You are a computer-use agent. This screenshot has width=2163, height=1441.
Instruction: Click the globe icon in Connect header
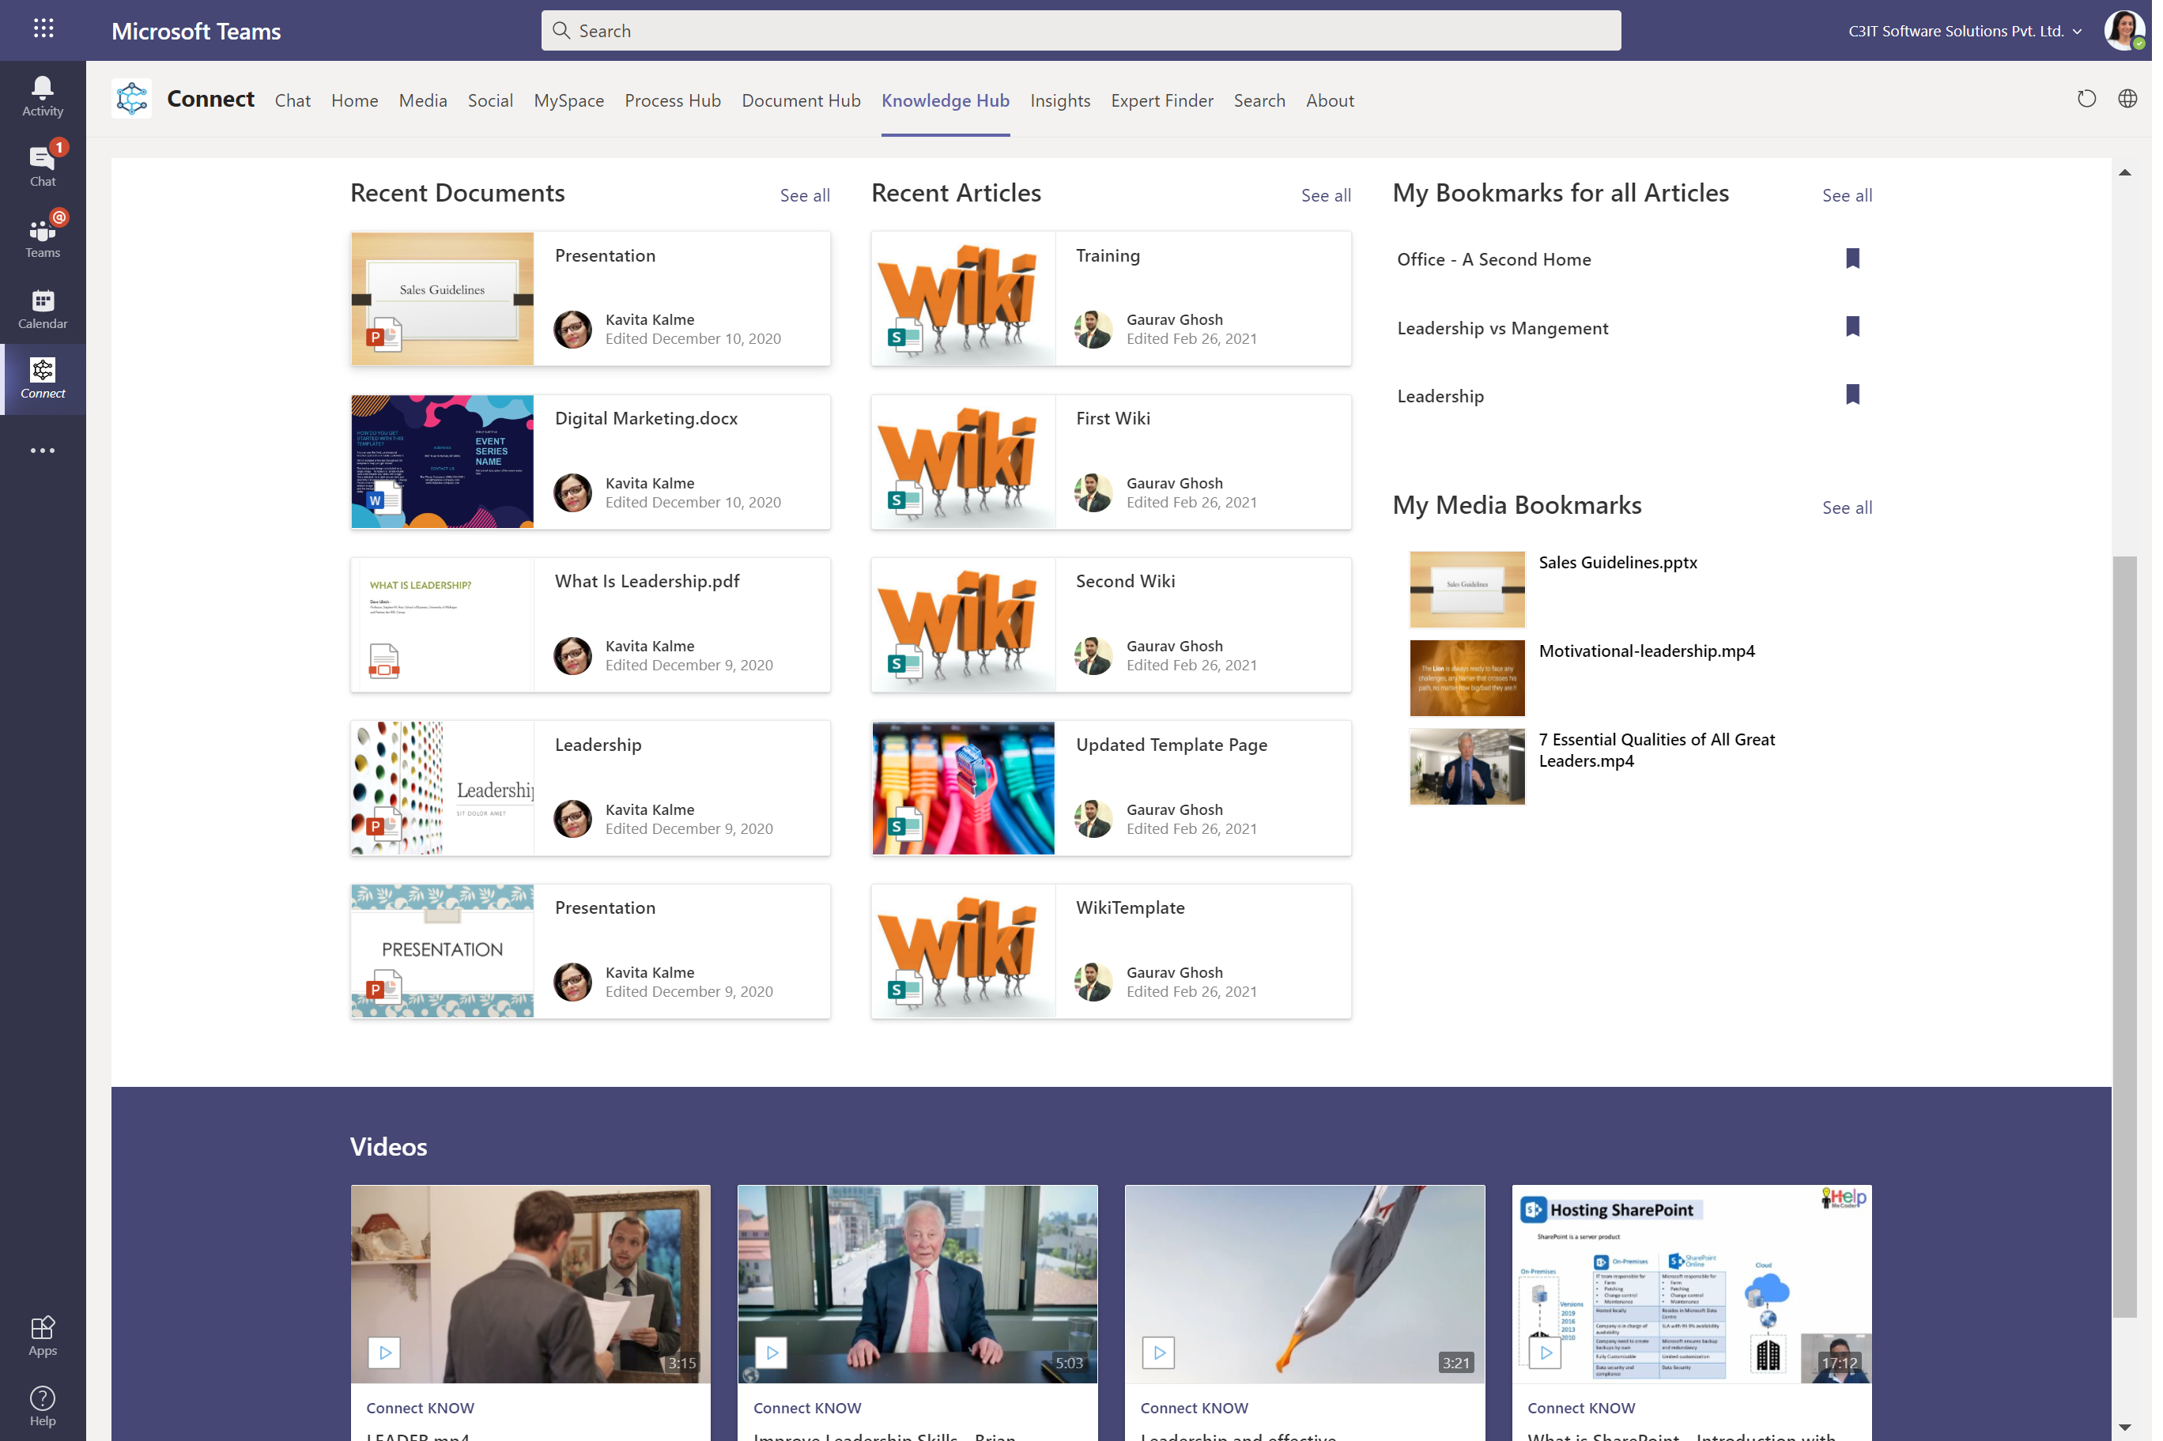tap(2127, 98)
